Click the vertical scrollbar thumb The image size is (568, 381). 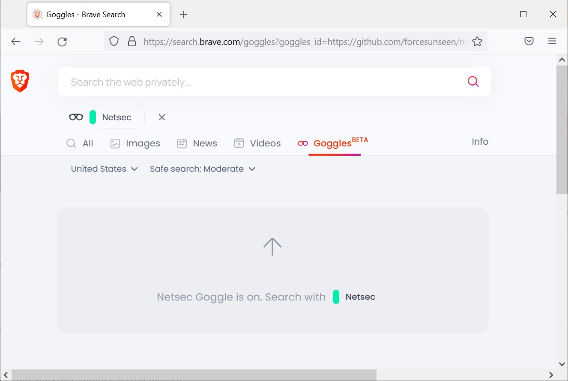[x=562, y=130]
